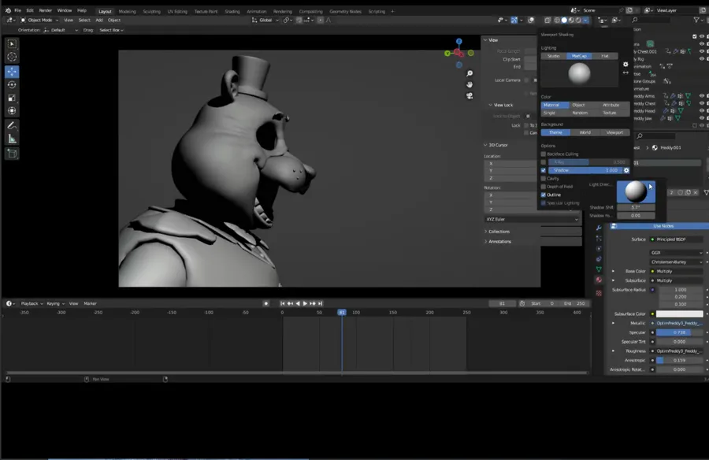Open the Select Box drag dropdown
Viewport: 709px width, 460px height.
click(111, 30)
